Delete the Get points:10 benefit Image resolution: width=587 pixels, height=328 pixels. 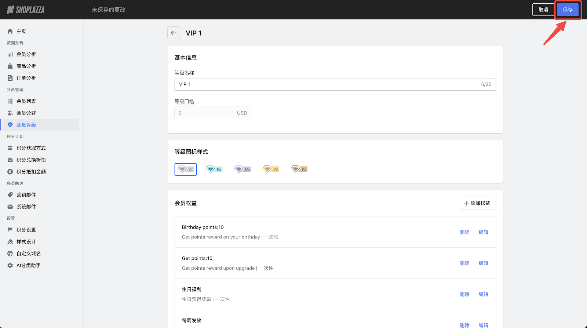(x=464, y=263)
